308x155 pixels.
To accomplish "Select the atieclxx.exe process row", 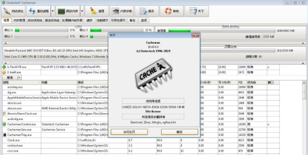I will pyautogui.click(x=141, y=103).
